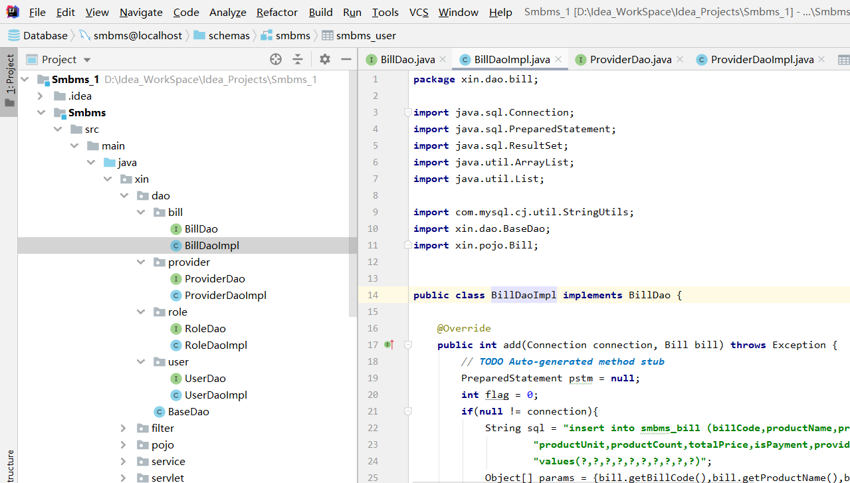
Task: Click the table view icon after editor tabs
Action: (843, 60)
